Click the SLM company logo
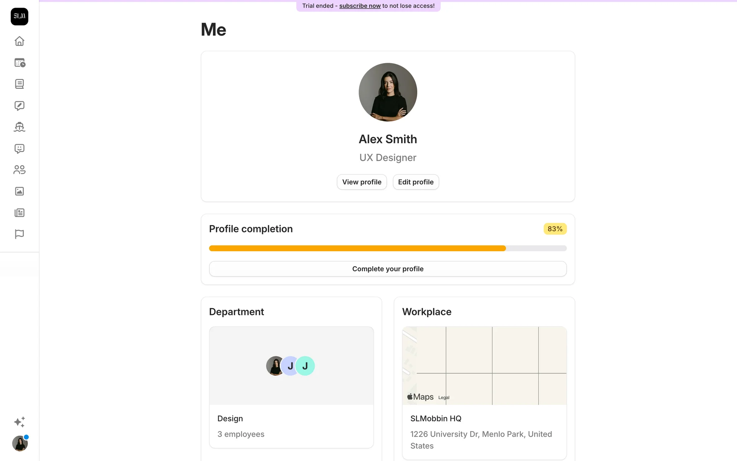 tap(20, 17)
